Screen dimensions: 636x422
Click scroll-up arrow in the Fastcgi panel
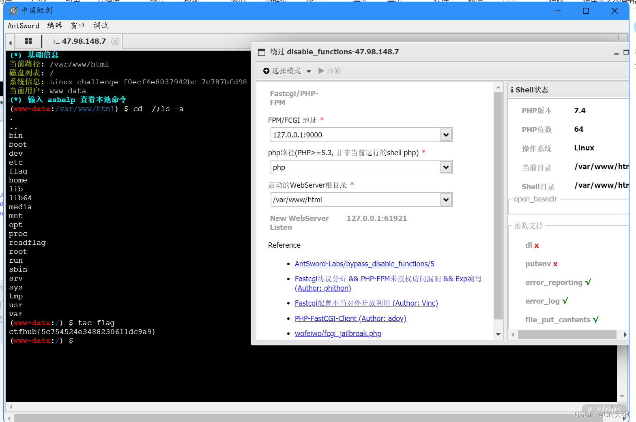click(x=498, y=87)
